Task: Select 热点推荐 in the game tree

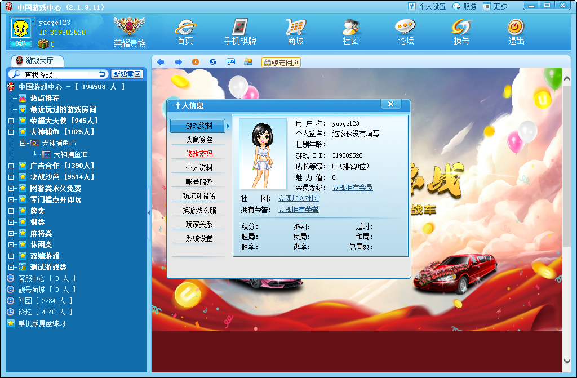Action: 45,98
